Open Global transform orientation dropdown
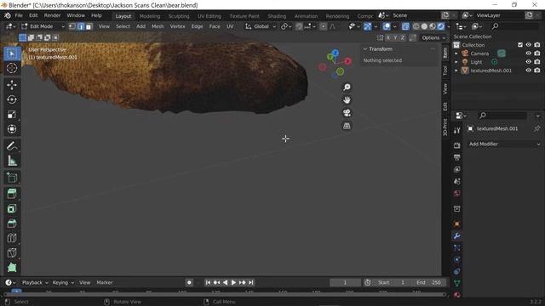Viewport: 545px width, 306px height. (x=261, y=26)
